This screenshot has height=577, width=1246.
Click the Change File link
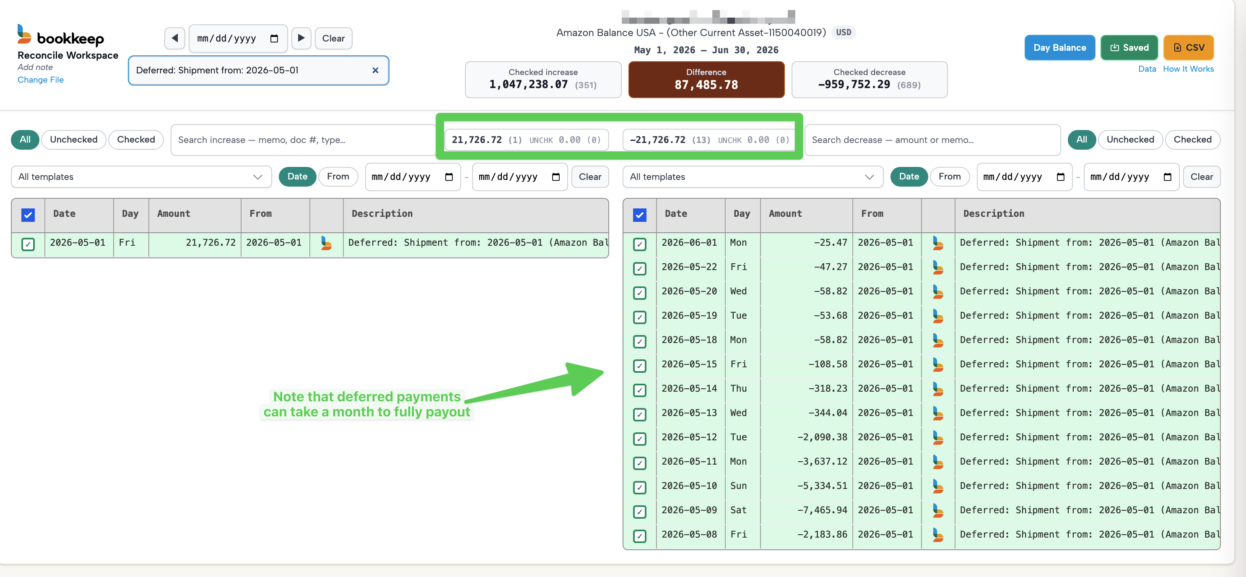[41, 80]
